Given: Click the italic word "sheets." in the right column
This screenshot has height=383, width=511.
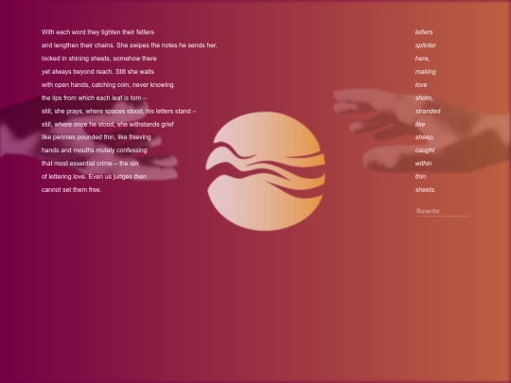Looking at the screenshot, I should (x=425, y=190).
